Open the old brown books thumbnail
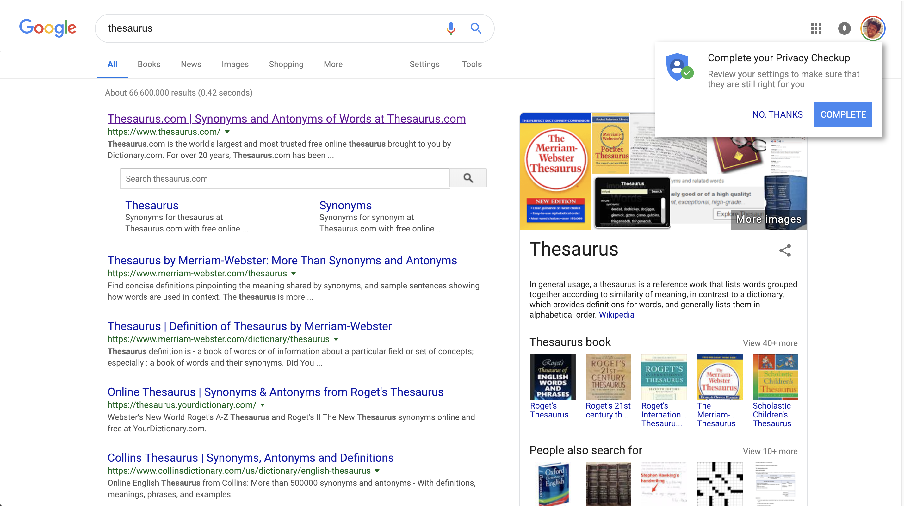 click(x=608, y=484)
